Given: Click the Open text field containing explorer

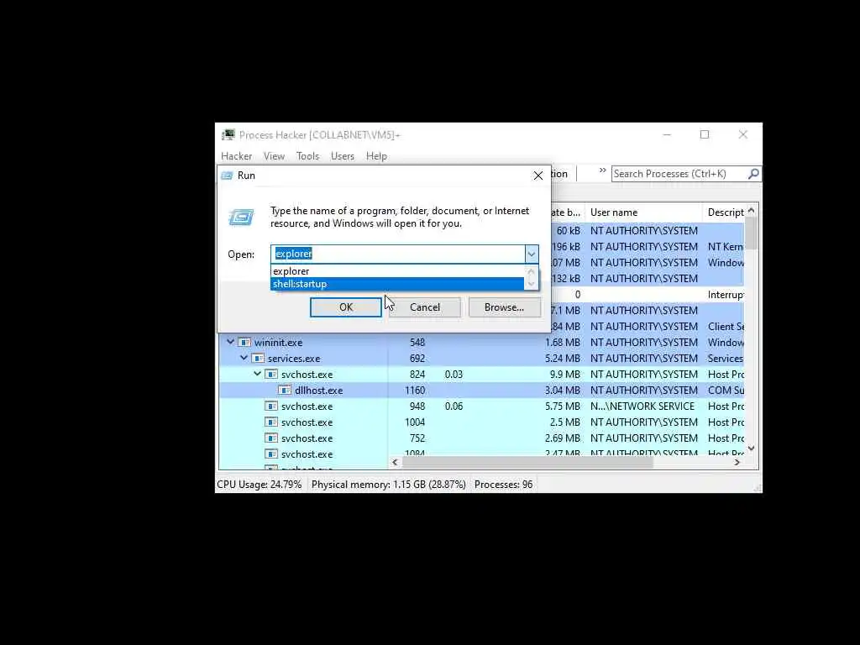Looking at the screenshot, I should click(x=397, y=254).
